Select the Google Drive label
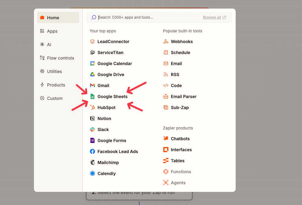The width and height of the screenshot is (302, 205). tap(111, 75)
